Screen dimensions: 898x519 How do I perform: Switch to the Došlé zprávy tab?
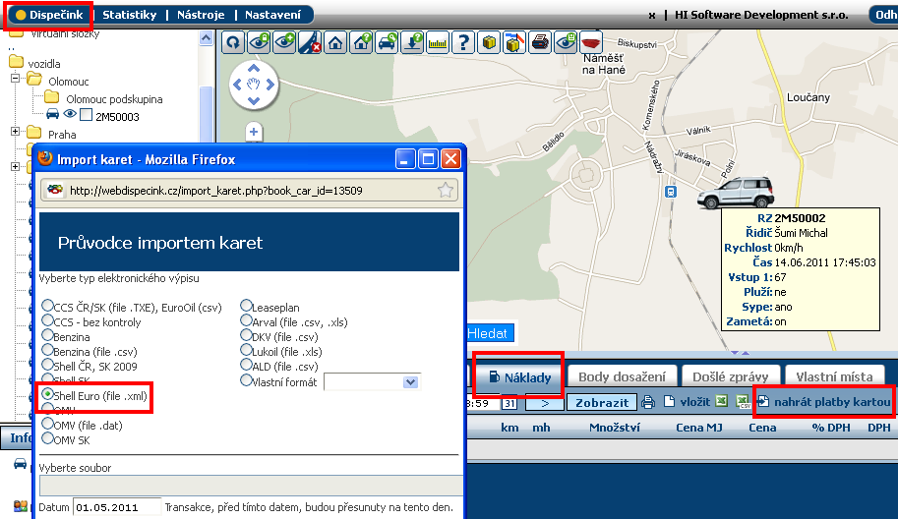pyautogui.click(x=730, y=377)
